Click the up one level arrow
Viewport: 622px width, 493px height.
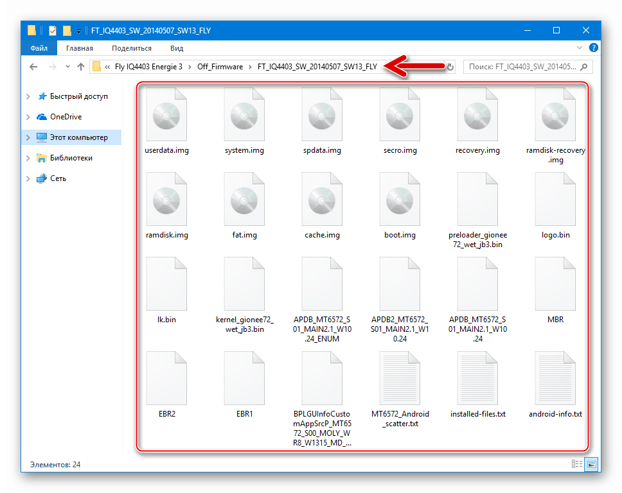(81, 67)
